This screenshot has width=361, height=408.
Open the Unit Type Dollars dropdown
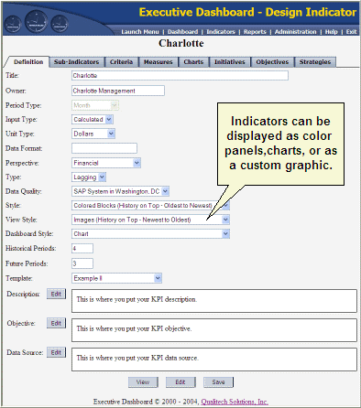pyautogui.click(x=93, y=134)
